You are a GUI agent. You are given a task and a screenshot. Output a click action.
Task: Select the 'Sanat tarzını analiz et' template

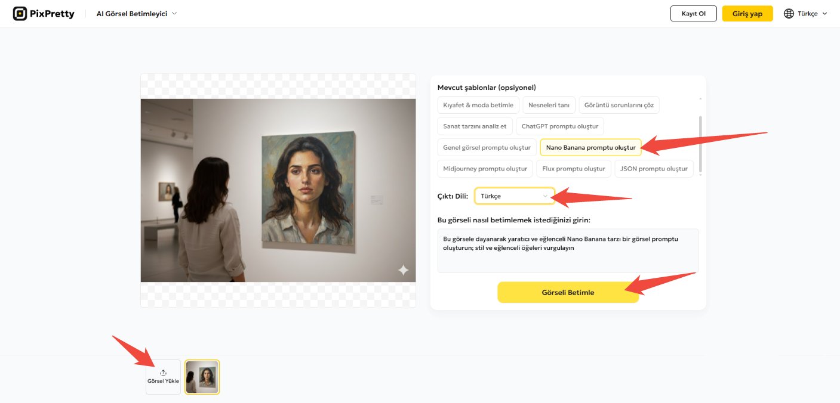[475, 126]
